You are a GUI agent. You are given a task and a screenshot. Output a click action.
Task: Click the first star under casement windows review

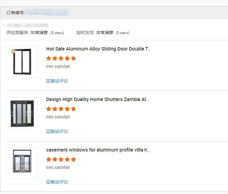49,159
